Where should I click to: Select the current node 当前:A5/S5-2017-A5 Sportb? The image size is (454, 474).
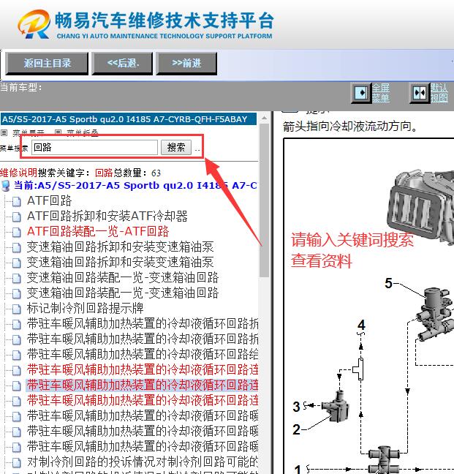click(x=135, y=185)
